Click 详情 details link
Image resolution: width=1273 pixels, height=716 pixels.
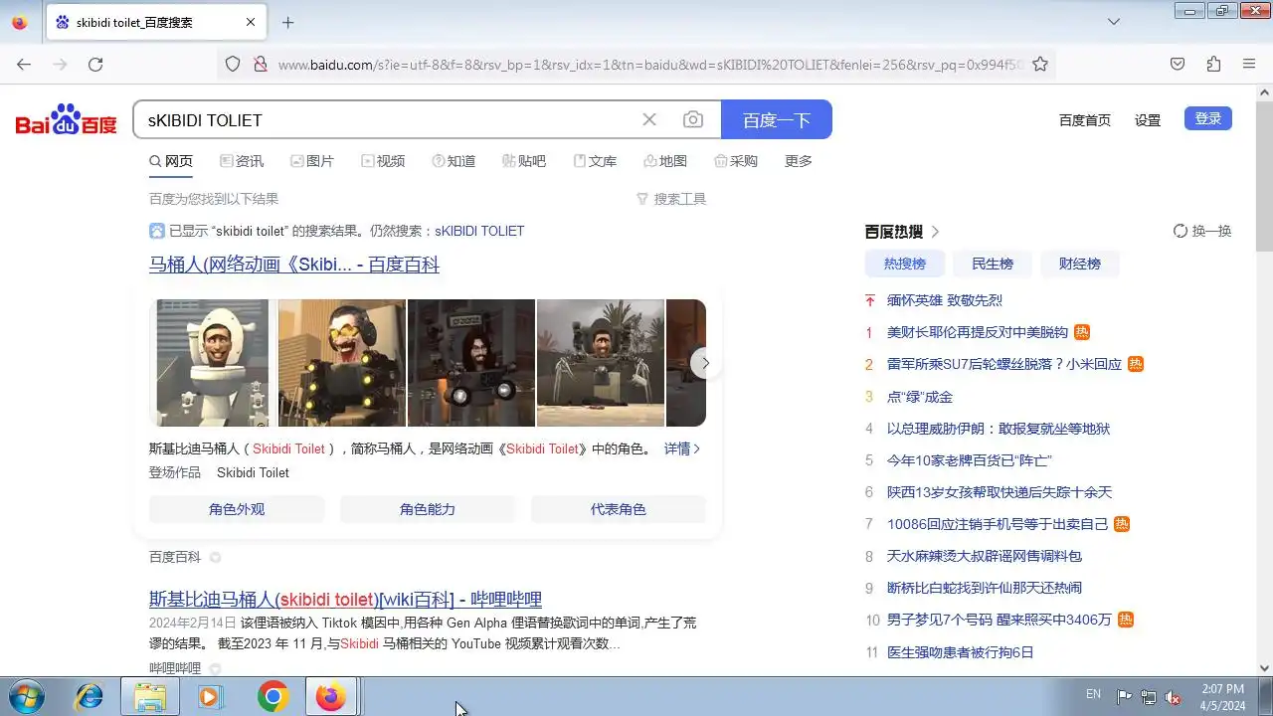[x=682, y=448]
